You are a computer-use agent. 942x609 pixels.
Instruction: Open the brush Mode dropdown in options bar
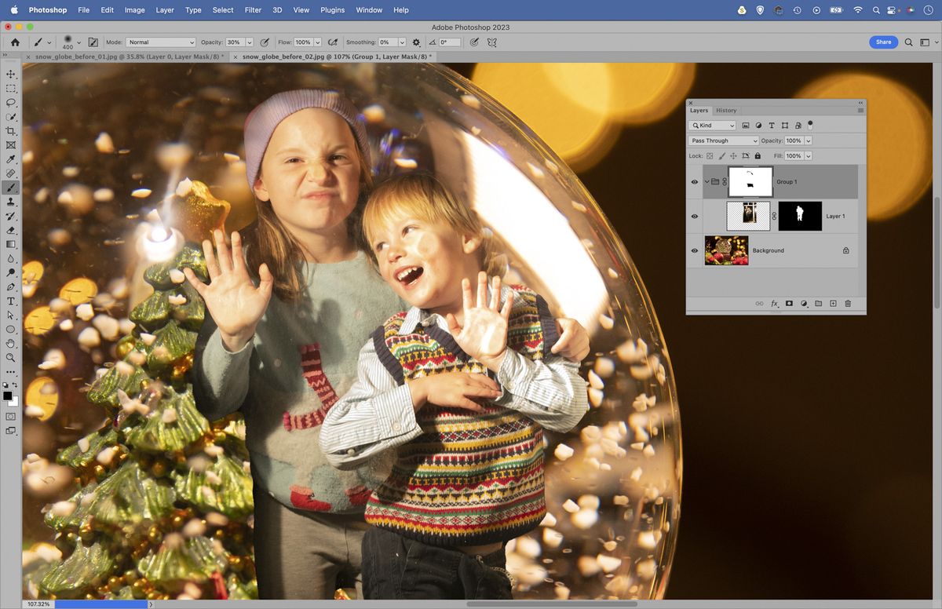161,42
